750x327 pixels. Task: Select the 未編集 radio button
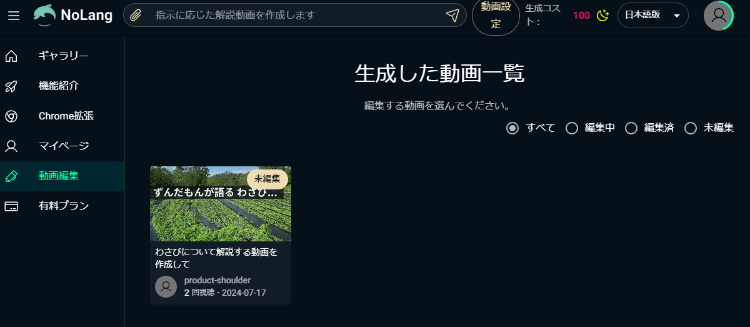691,128
